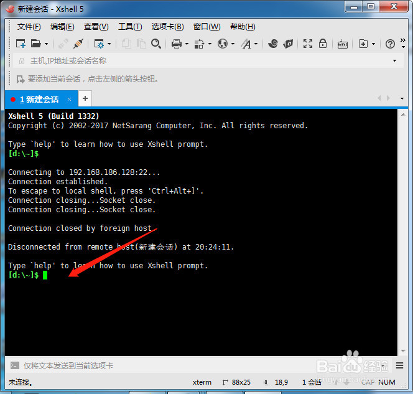Expand the Font dropdown arrow
Viewport: 413px width, 394px height.
(256, 44)
